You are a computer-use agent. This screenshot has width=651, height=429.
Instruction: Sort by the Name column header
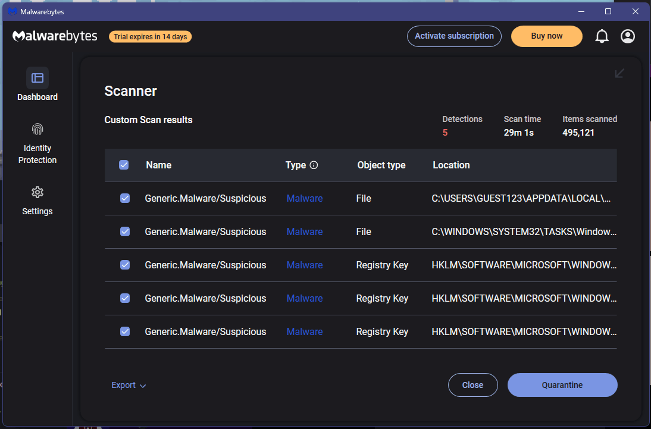tap(159, 165)
